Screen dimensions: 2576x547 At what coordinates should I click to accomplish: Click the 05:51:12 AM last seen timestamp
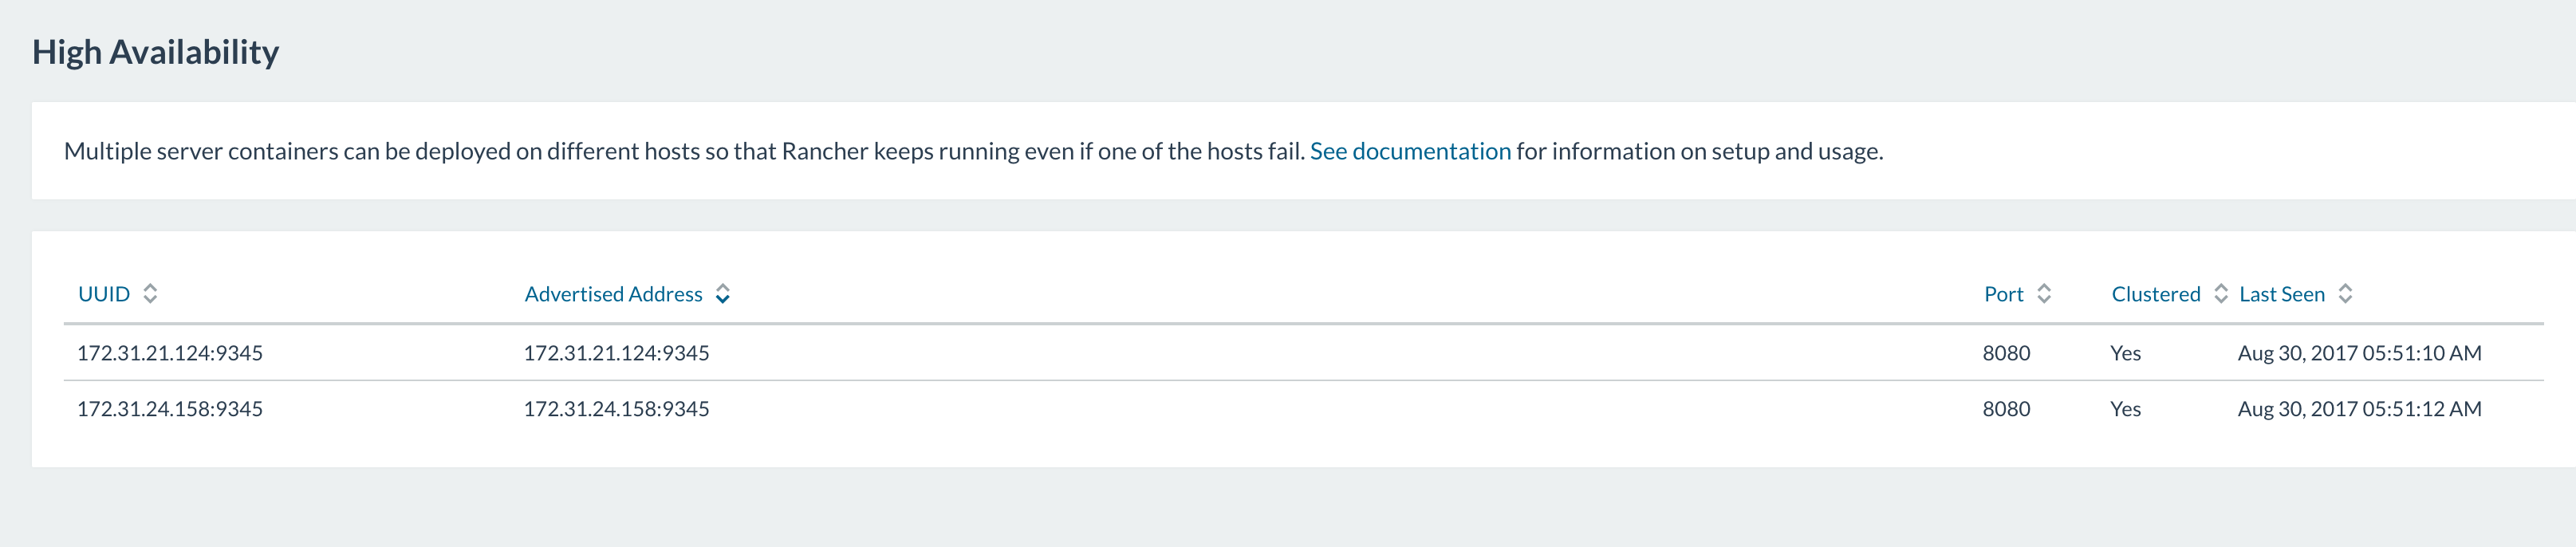click(x=2359, y=409)
